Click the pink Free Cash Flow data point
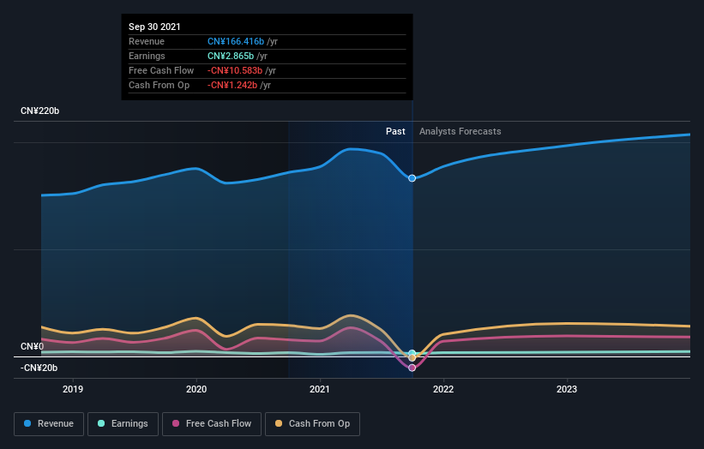Viewport: 704px width, 449px height. click(412, 368)
